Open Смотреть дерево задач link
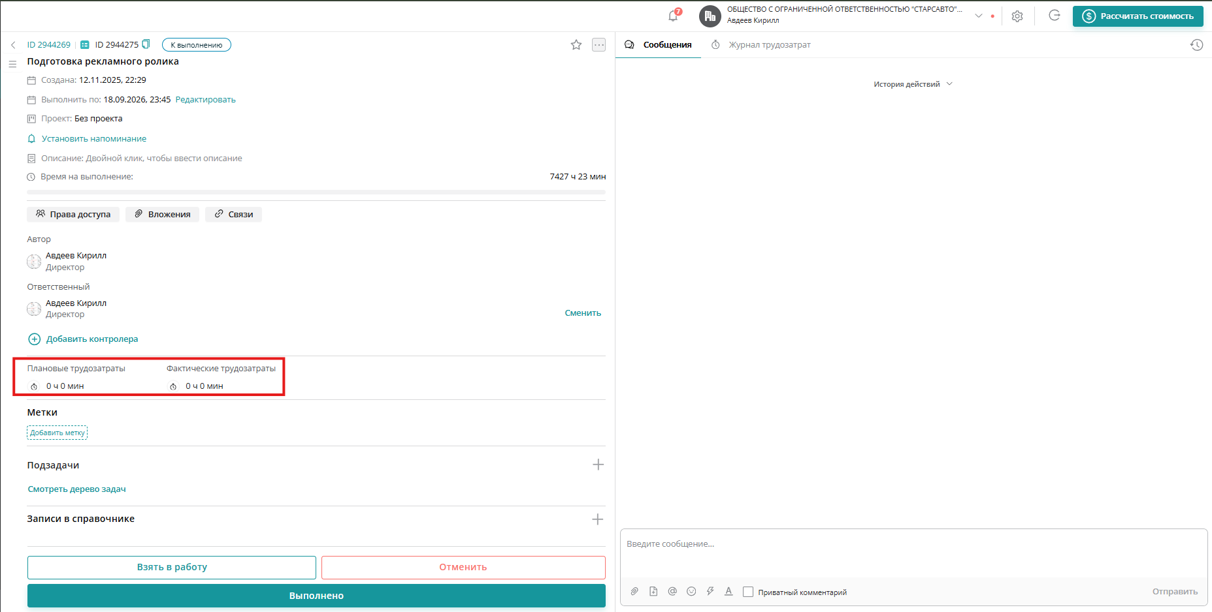The image size is (1212, 612). click(x=76, y=489)
